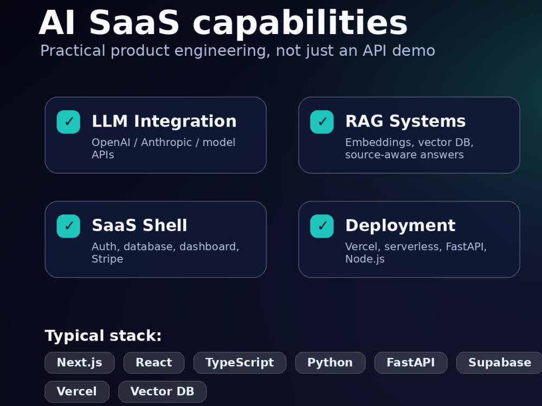This screenshot has height=406, width=542.
Task: Choose the TypeScript stack pill
Action: [x=240, y=363]
